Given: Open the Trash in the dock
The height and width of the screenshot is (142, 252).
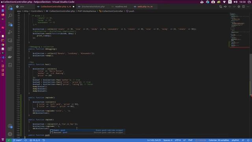Looking at the screenshot, I should pyautogui.click(x=3, y=139).
